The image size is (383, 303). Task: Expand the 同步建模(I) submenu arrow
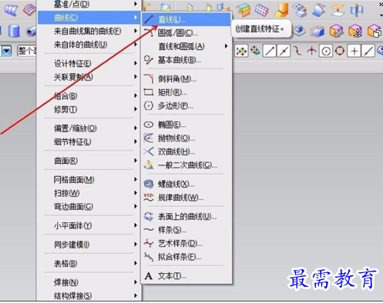(136, 245)
